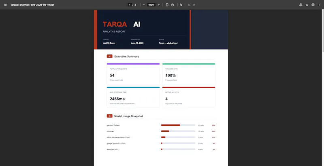
Task: Click the unknown model row label
Action: pyautogui.click(x=110, y=131)
